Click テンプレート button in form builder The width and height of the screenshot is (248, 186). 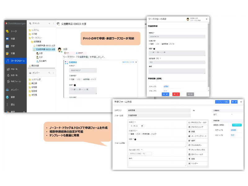pyautogui.click(x=222, y=102)
